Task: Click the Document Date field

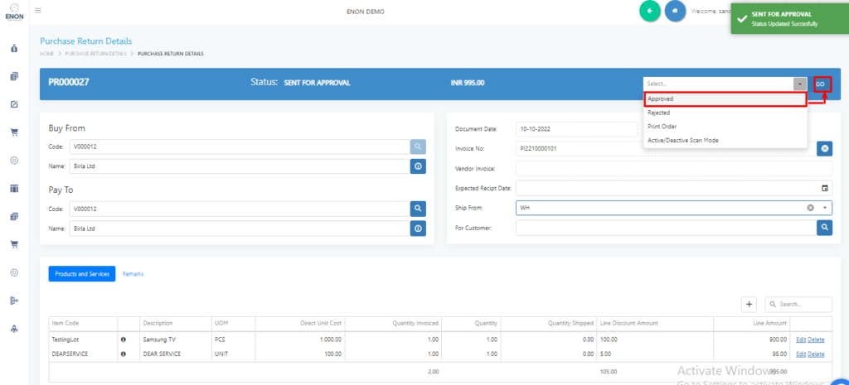Action: (577, 129)
